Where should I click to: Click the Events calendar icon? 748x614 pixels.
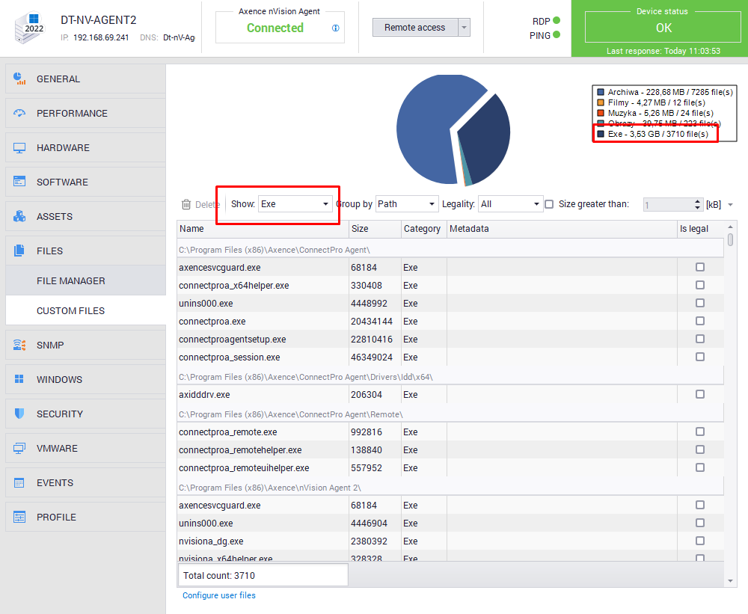[x=19, y=483]
